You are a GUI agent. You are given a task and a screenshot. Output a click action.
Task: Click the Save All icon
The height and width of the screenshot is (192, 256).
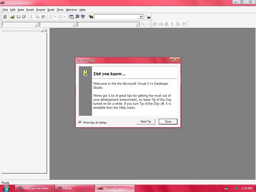click(x=24, y=17)
